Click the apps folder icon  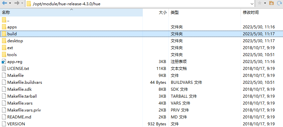[4, 27]
